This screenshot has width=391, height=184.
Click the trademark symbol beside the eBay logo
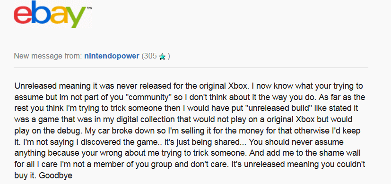[x=89, y=8]
